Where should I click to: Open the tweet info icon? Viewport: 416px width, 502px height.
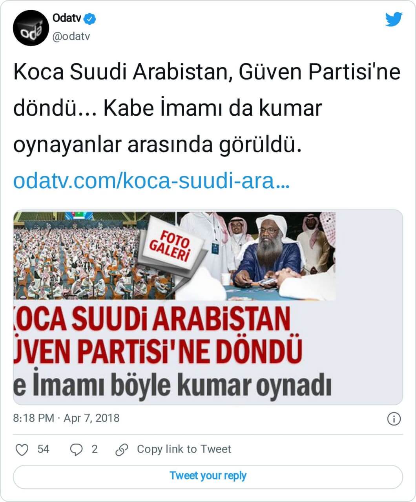click(x=394, y=418)
